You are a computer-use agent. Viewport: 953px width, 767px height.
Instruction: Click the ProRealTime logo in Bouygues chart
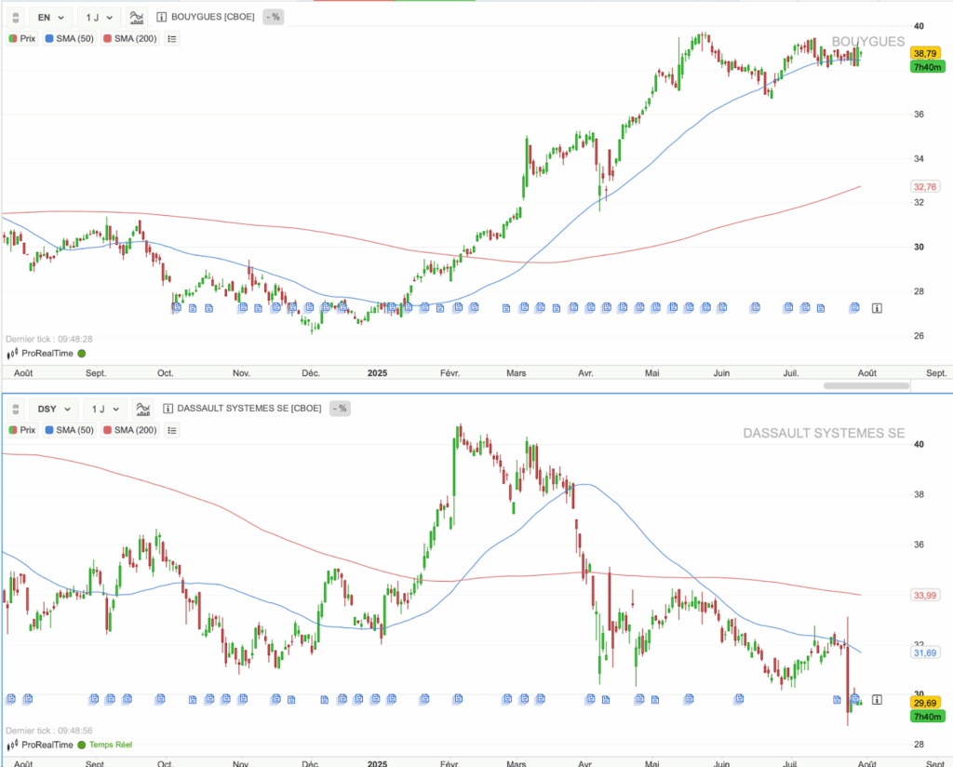point(45,354)
